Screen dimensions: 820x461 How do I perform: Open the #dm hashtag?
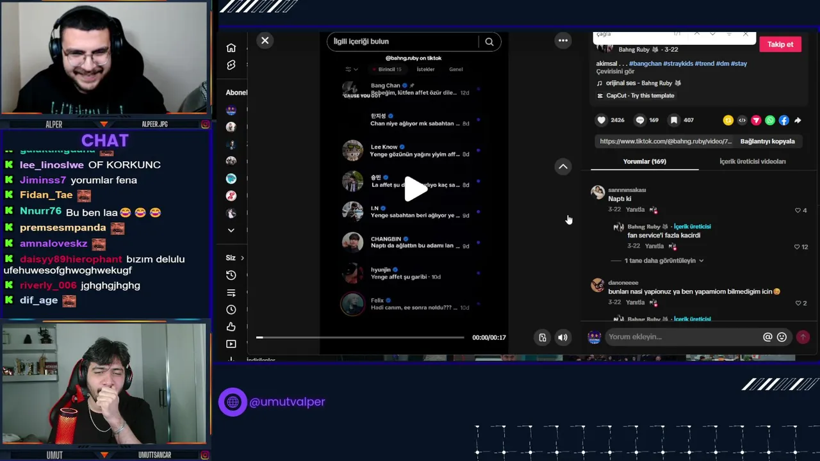[722, 63]
